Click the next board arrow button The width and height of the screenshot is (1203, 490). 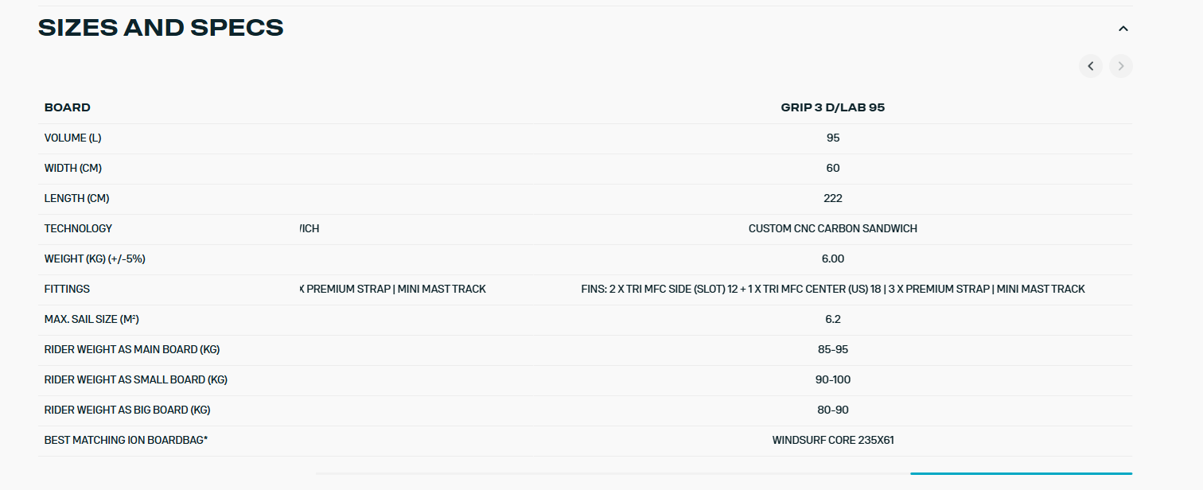pos(1120,66)
